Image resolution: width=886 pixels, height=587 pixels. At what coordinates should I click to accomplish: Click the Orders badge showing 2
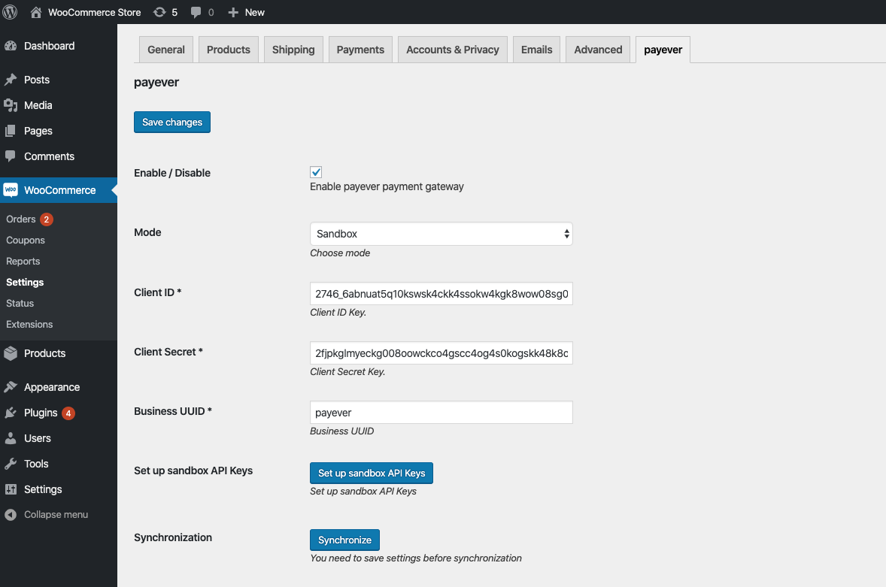pyautogui.click(x=47, y=219)
